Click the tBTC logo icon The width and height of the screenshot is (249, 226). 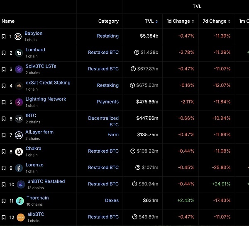coord(19,119)
